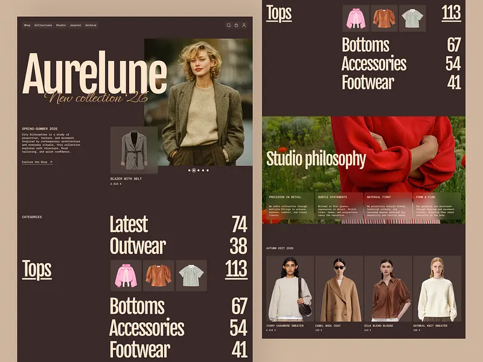Open the account profile icon

point(244,25)
